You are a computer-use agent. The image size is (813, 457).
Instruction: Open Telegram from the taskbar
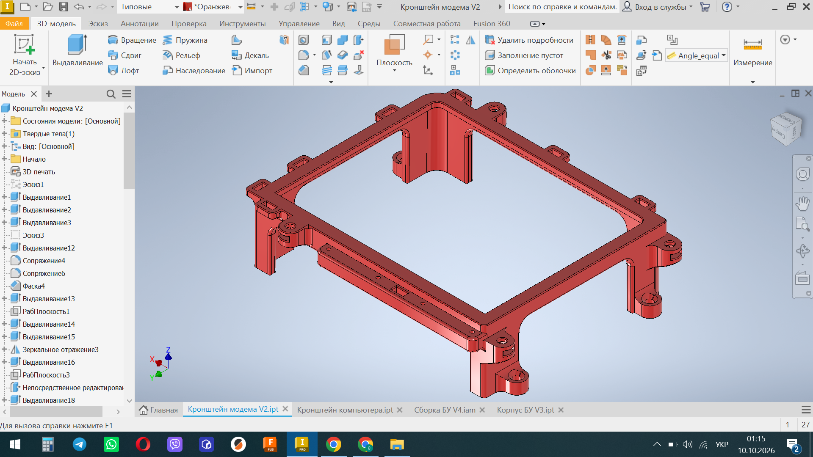click(80, 444)
